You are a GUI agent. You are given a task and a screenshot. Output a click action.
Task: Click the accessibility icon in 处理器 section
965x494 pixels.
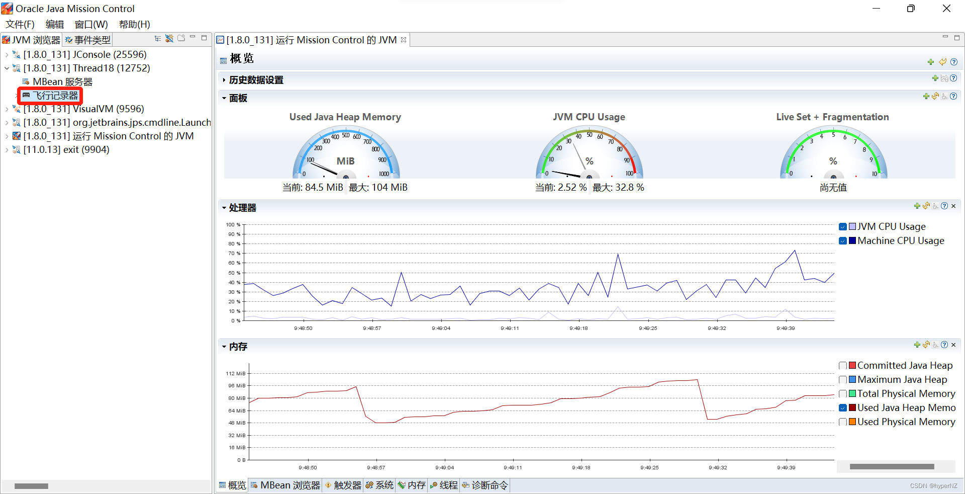click(935, 206)
